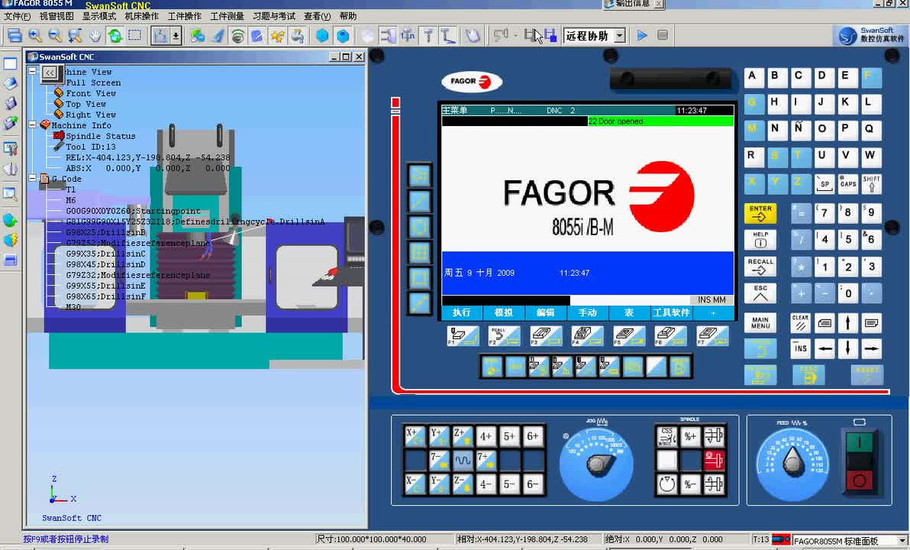Click the F4 function key icon
Screen dimensions: 910x550
tap(587, 335)
